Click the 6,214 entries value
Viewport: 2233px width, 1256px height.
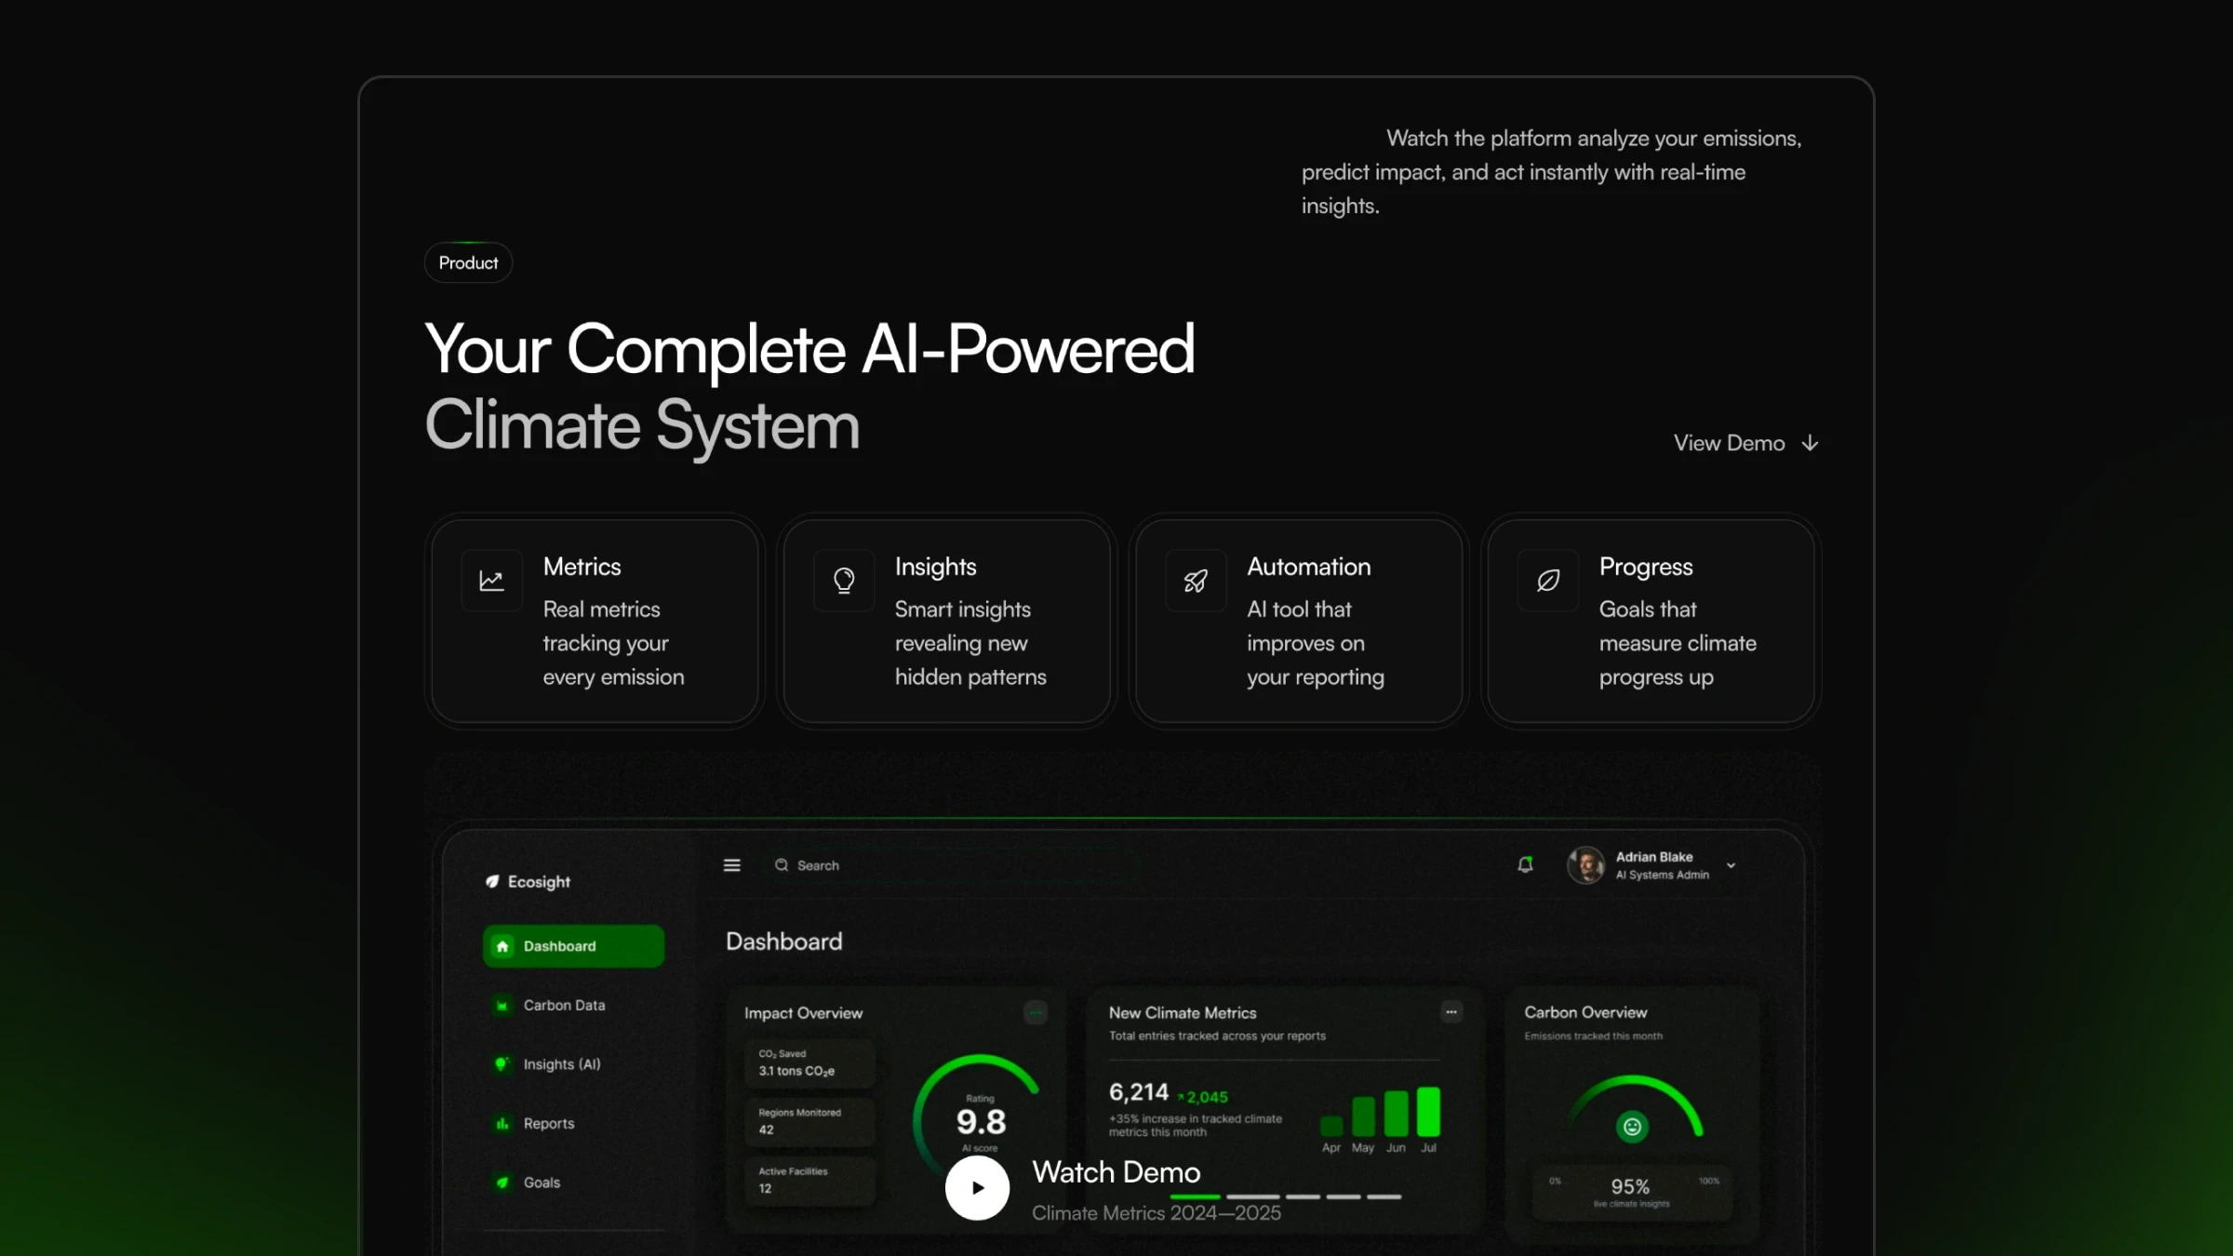[x=1138, y=1092]
